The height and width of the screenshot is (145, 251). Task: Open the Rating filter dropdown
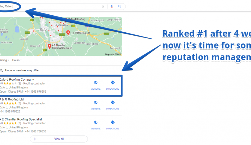[x=5, y=60]
